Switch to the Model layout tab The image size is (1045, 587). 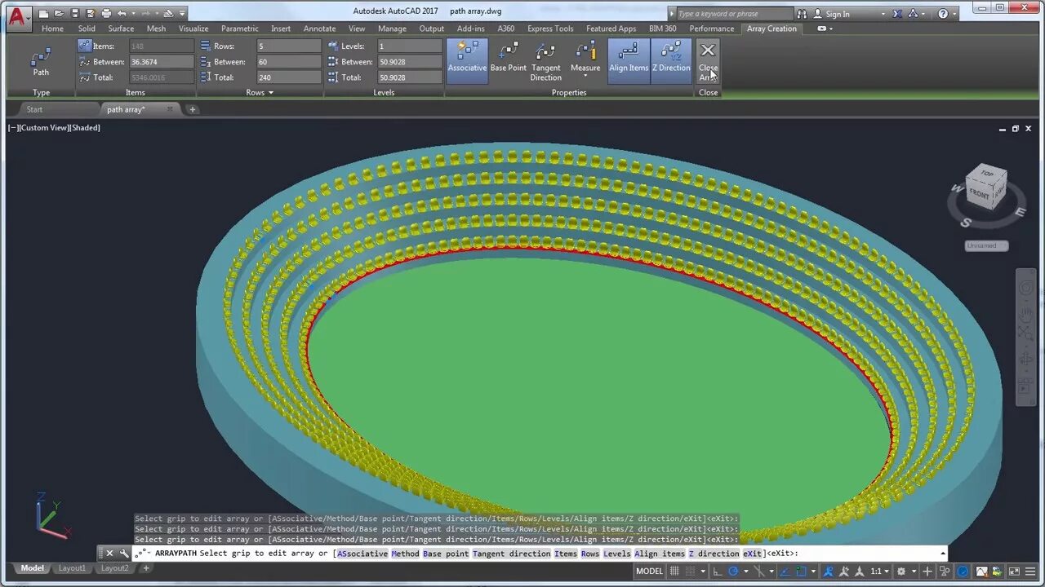click(32, 568)
